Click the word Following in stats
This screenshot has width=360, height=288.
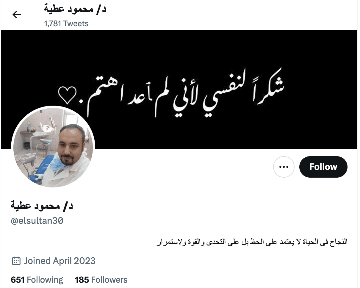tap(45, 280)
